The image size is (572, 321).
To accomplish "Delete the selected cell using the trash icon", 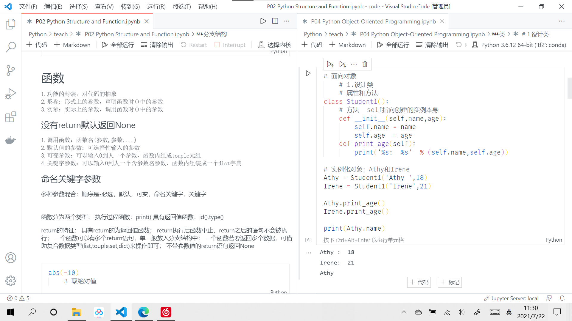I will tap(365, 64).
